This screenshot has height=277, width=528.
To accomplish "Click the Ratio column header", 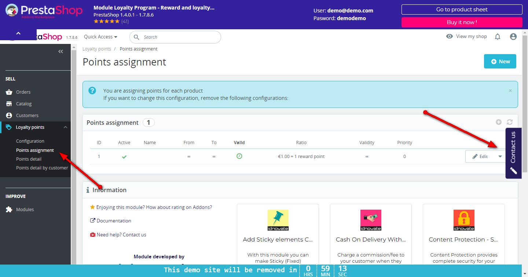I will tap(301, 143).
